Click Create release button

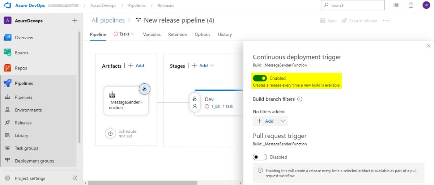359,21
